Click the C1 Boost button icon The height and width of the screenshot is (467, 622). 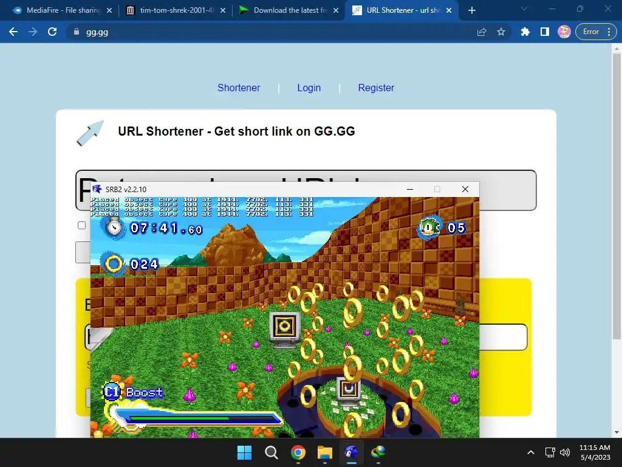(112, 392)
